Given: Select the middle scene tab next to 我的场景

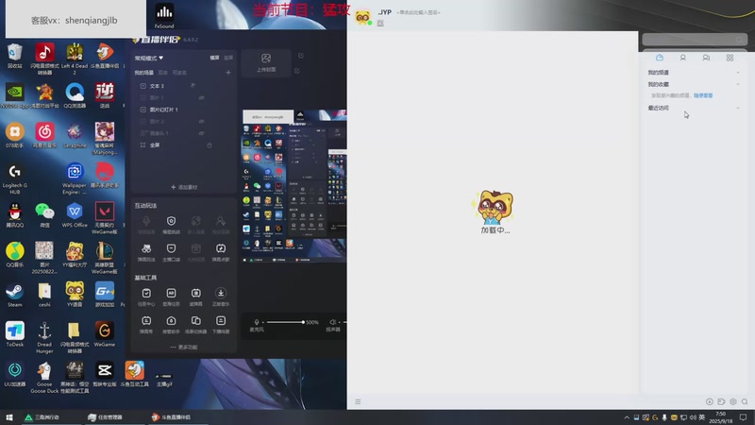Looking at the screenshot, I should (x=162, y=73).
